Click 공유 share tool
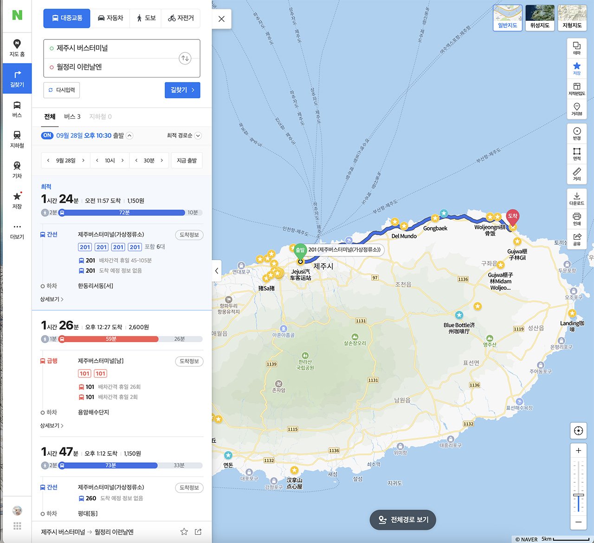The height and width of the screenshot is (543, 594). click(577, 239)
